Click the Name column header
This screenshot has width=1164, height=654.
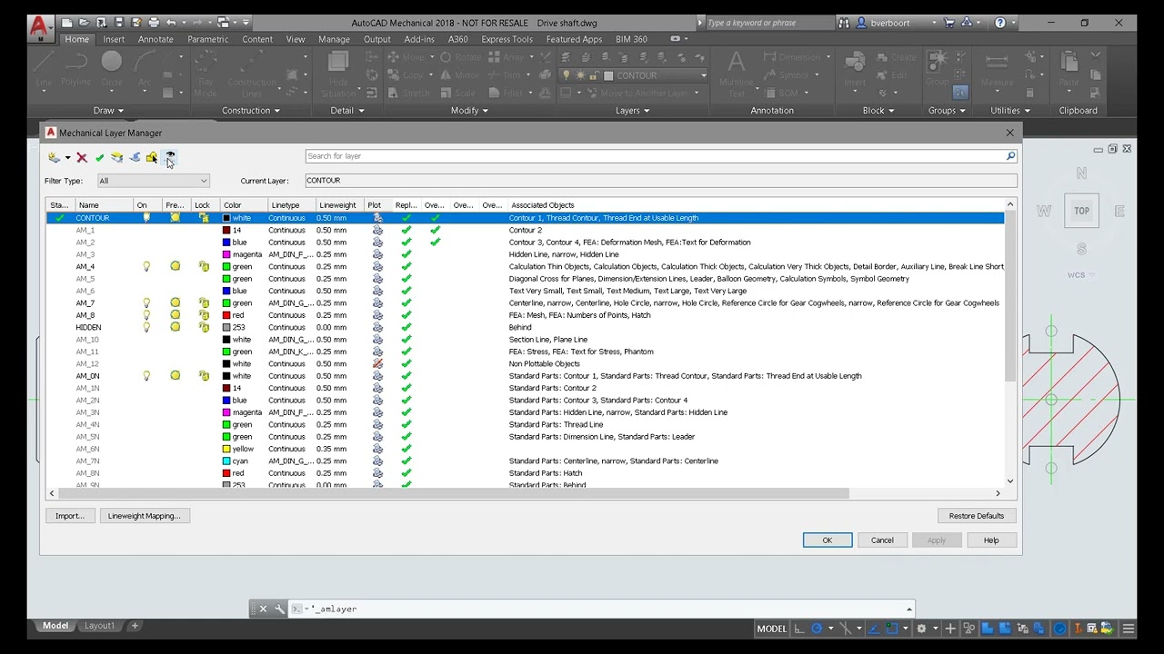pyautogui.click(x=105, y=205)
